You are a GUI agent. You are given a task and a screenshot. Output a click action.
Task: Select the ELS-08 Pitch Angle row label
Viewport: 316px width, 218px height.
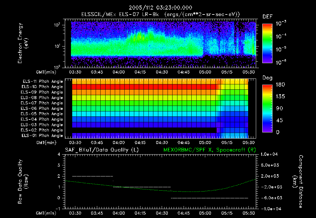pos(42,98)
